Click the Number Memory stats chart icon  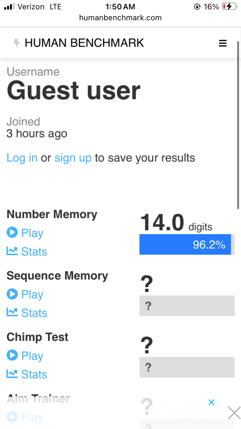coord(12,251)
